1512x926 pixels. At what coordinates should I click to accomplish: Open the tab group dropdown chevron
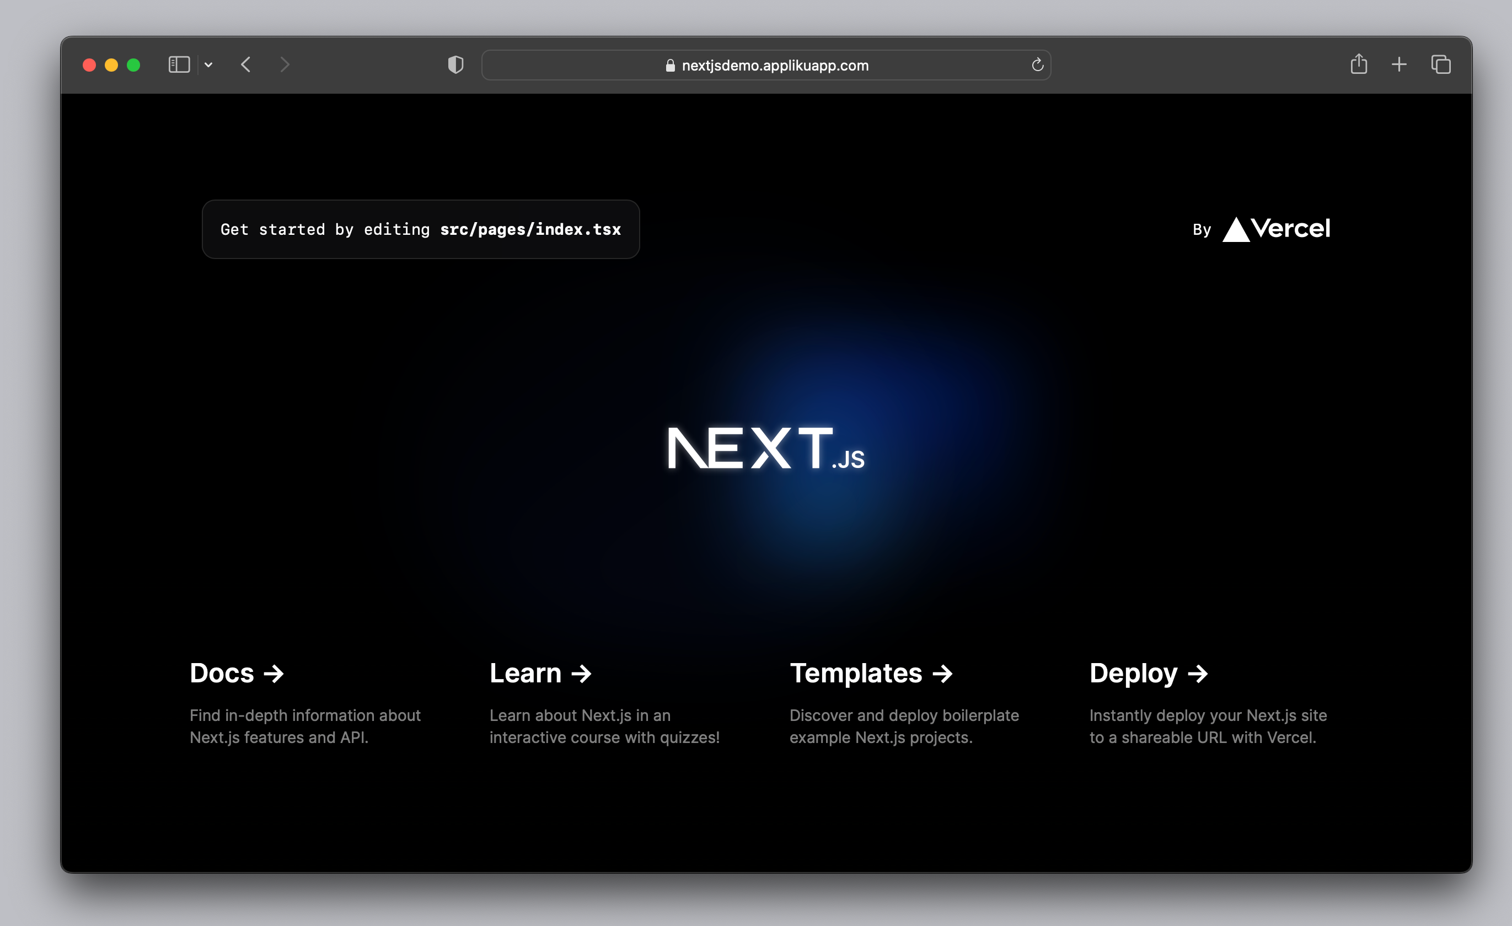[208, 64]
